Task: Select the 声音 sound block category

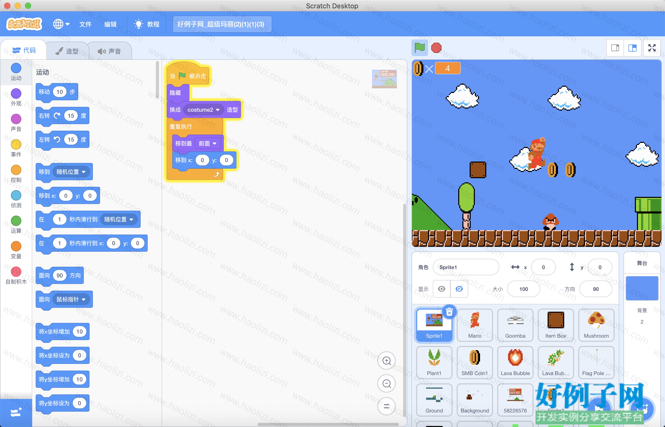Action: point(16,123)
